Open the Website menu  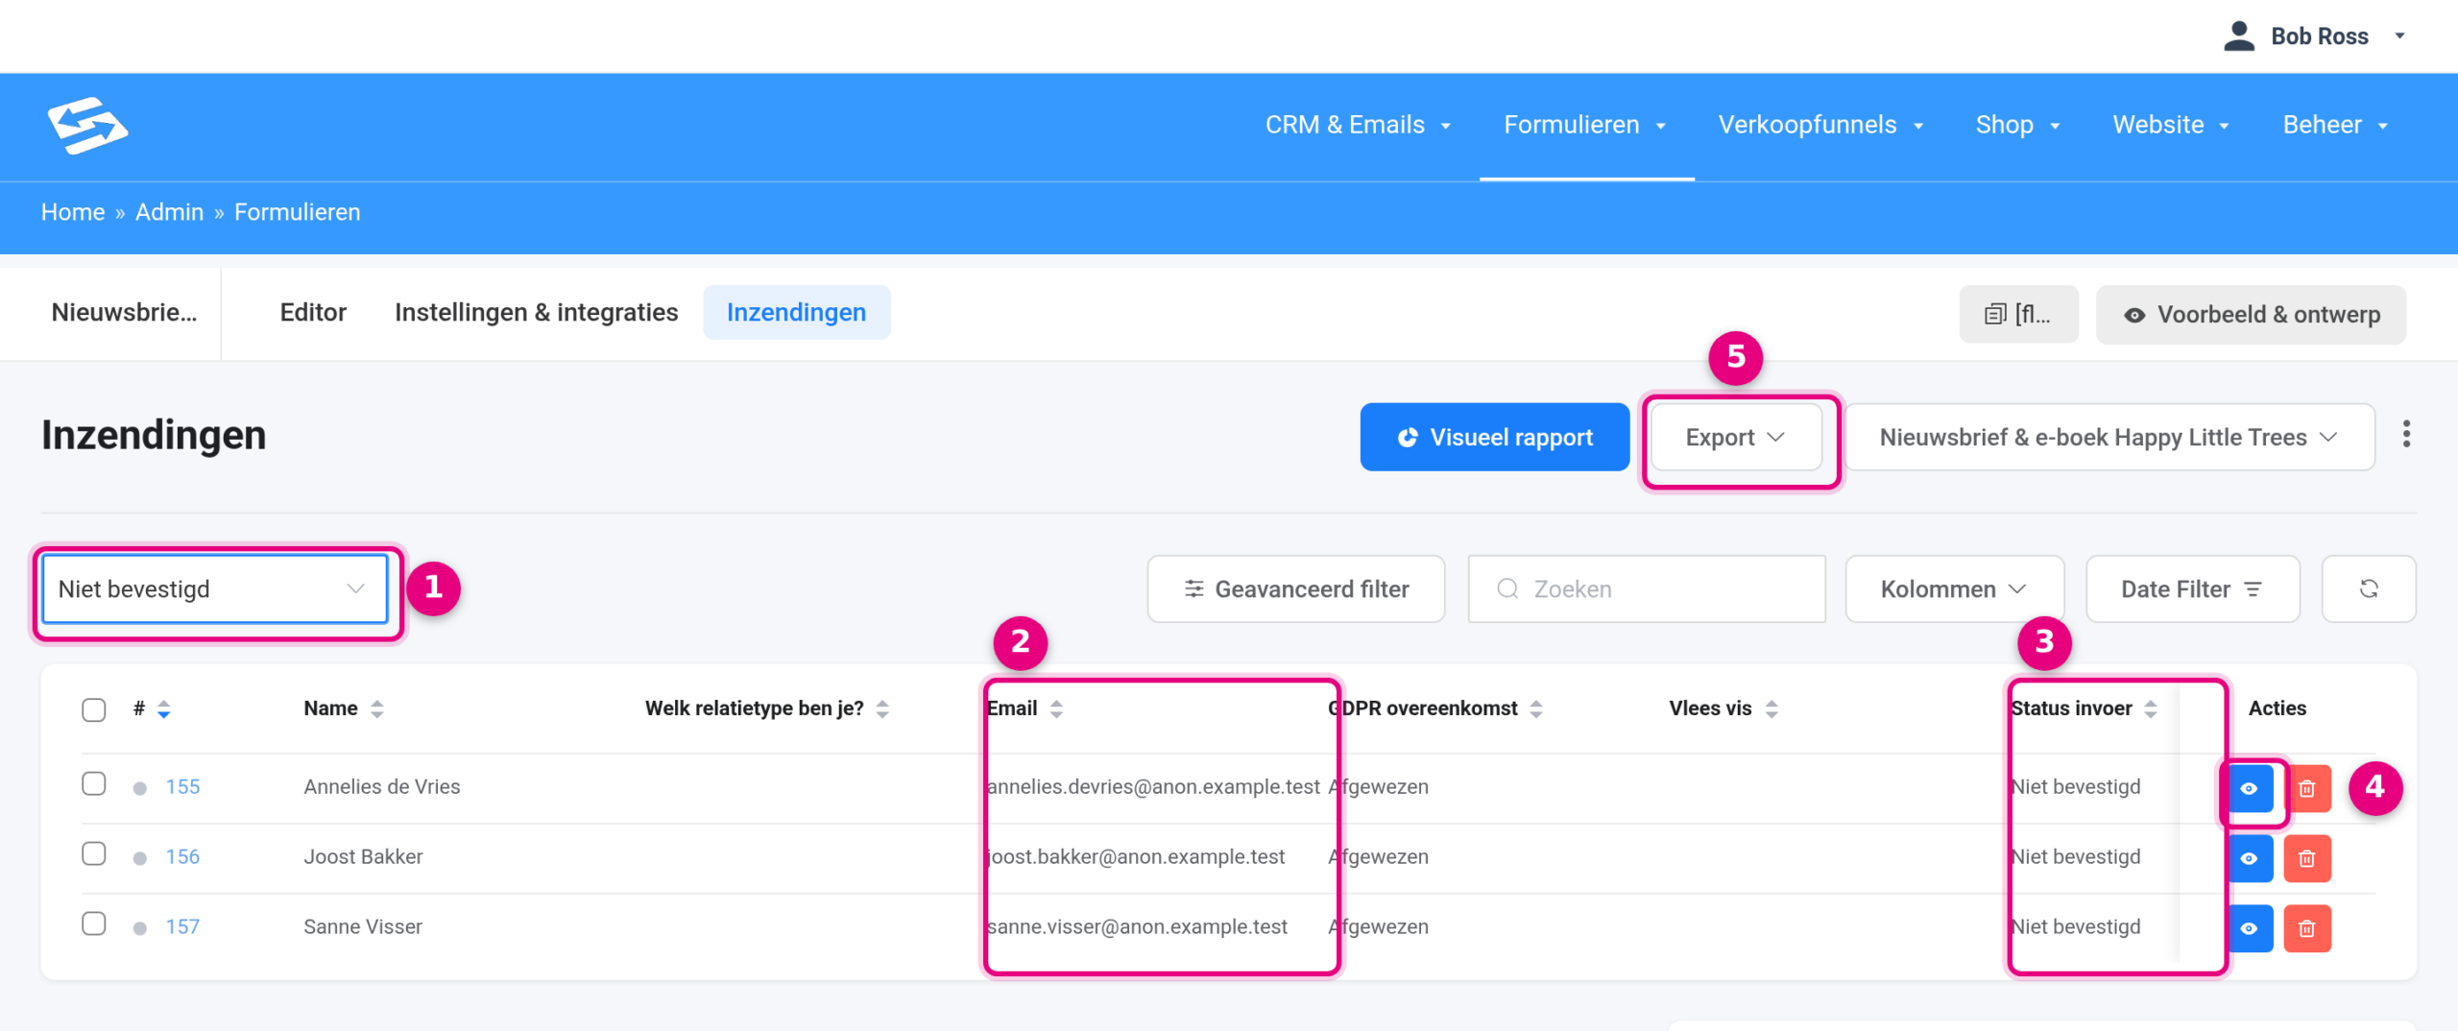[2171, 125]
